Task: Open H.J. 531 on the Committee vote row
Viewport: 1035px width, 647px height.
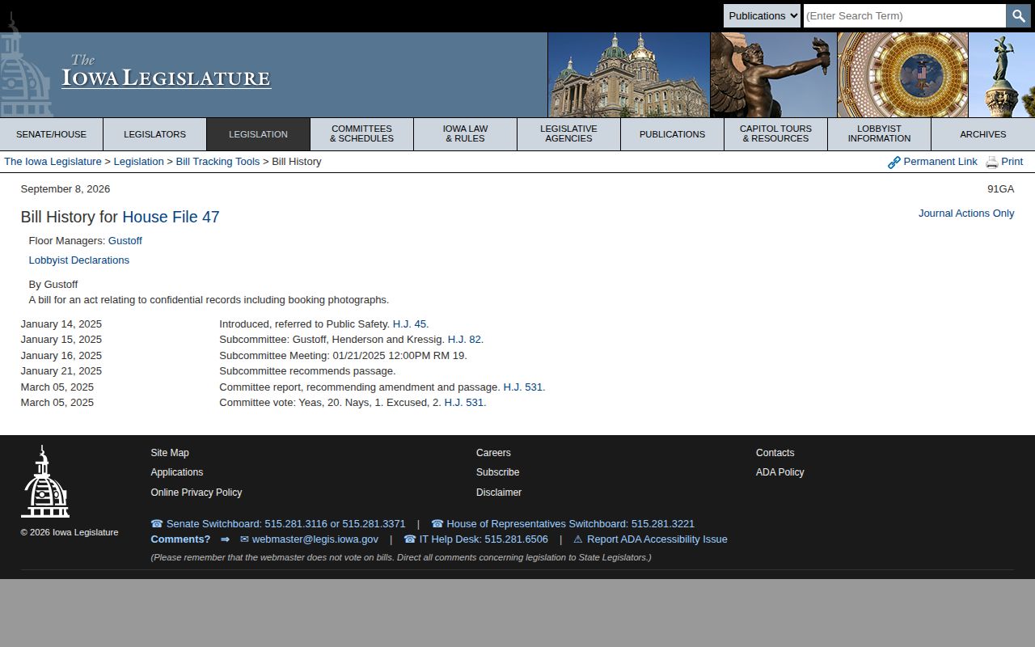Action: coord(464,403)
